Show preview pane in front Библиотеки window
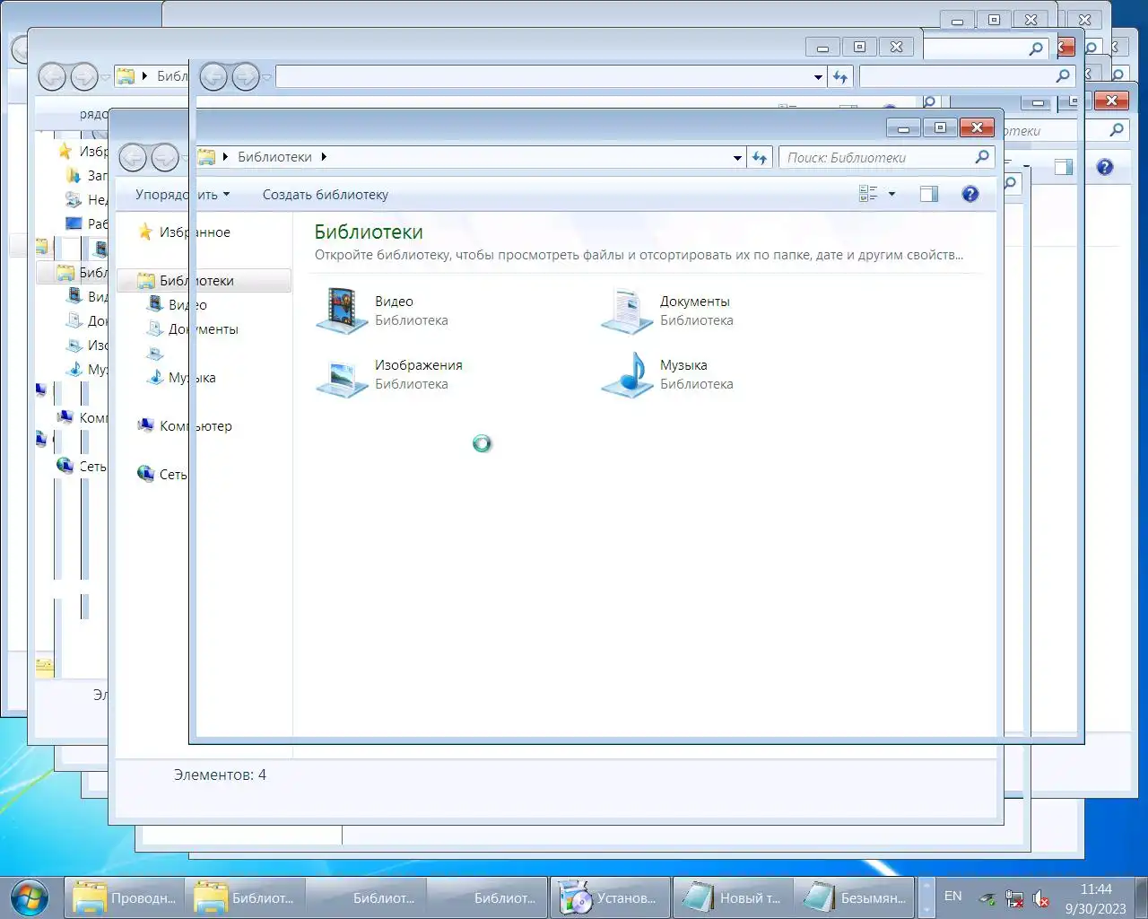Viewport: 1148px width, 919px height. (x=929, y=194)
